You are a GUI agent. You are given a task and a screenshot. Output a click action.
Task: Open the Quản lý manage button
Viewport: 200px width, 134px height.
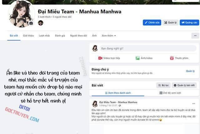tap(170, 22)
